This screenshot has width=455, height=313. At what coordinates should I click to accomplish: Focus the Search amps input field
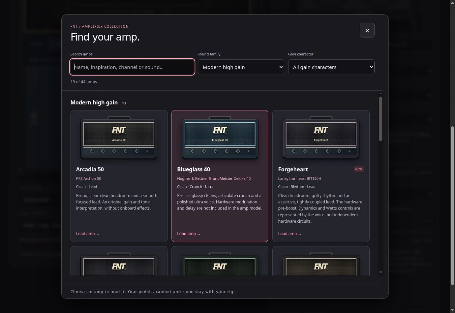click(132, 67)
